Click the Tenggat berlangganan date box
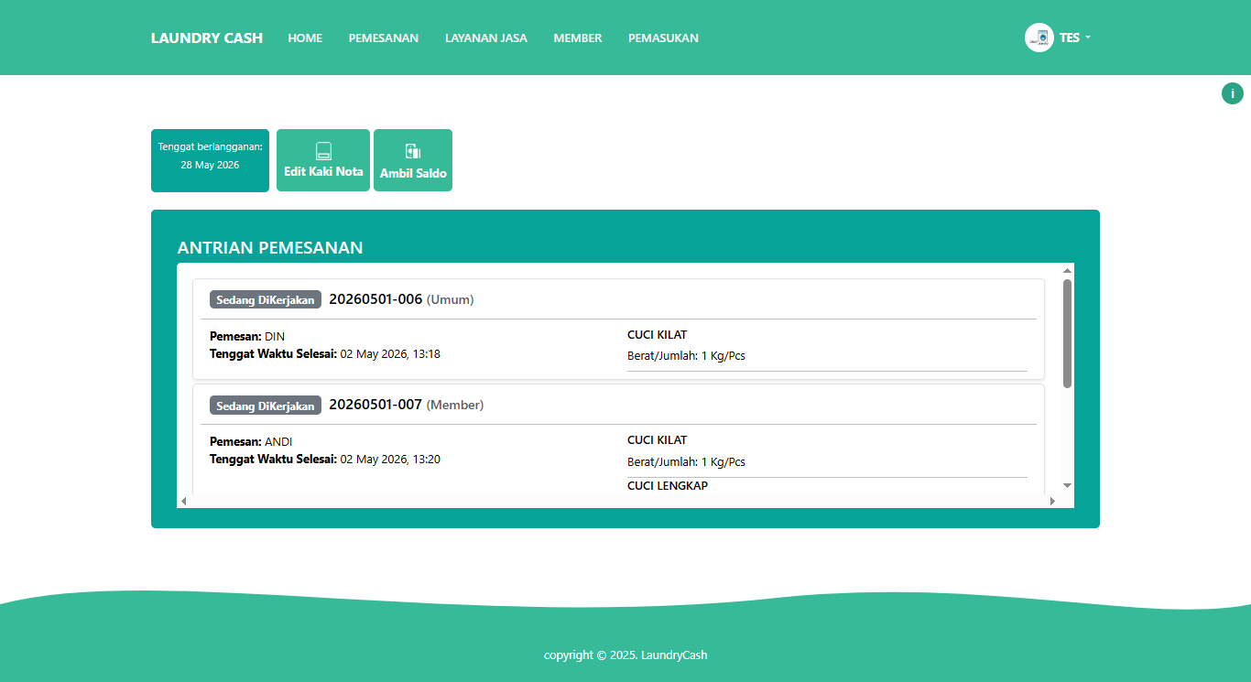The height and width of the screenshot is (682, 1251). 210,160
